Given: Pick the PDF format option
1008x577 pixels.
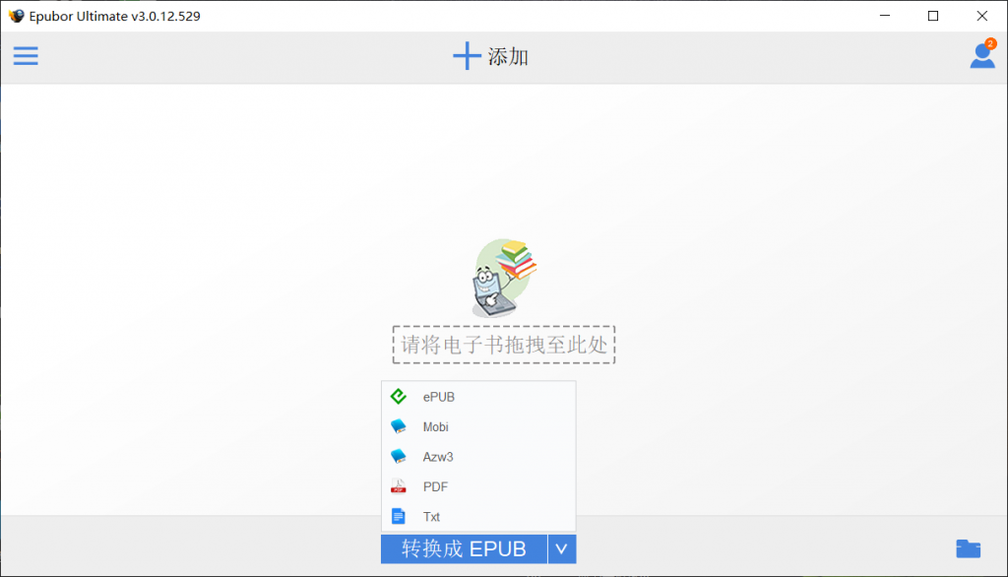Looking at the screenshot, I should coord(436,486).
